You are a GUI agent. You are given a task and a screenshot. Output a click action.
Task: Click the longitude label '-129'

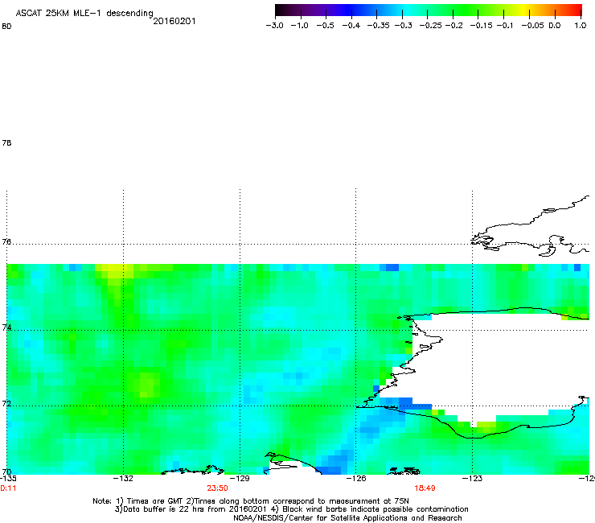(240, 479)
